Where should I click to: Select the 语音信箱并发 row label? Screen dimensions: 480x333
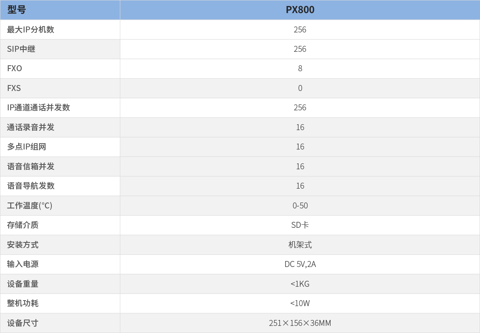coord(30,166)
